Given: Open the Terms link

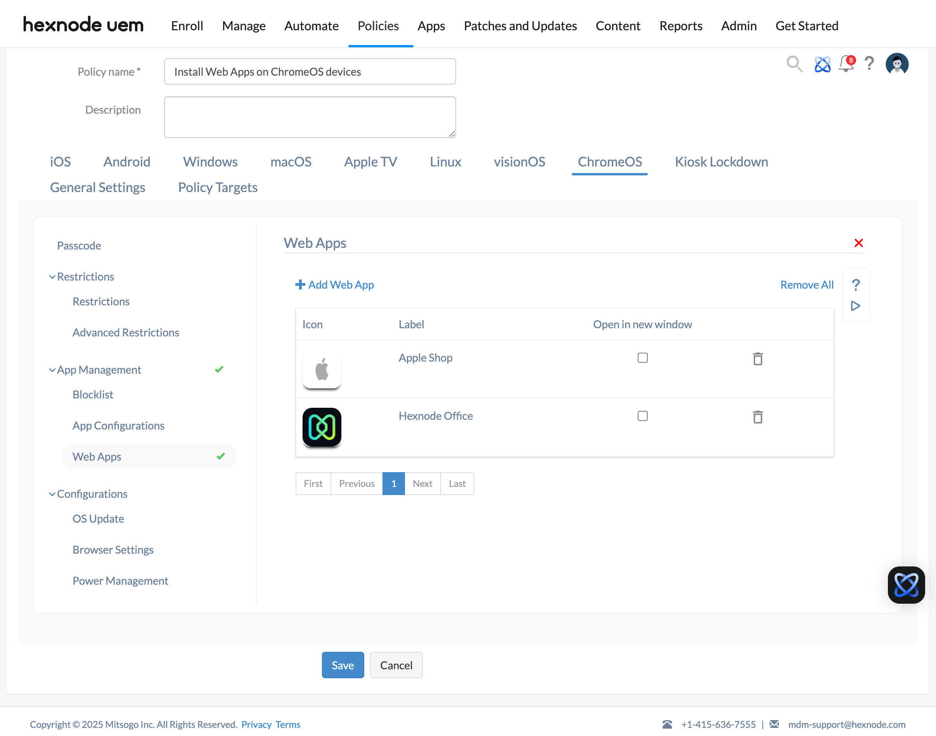Looking at the screenshot, I should click(x=288, y=724).
